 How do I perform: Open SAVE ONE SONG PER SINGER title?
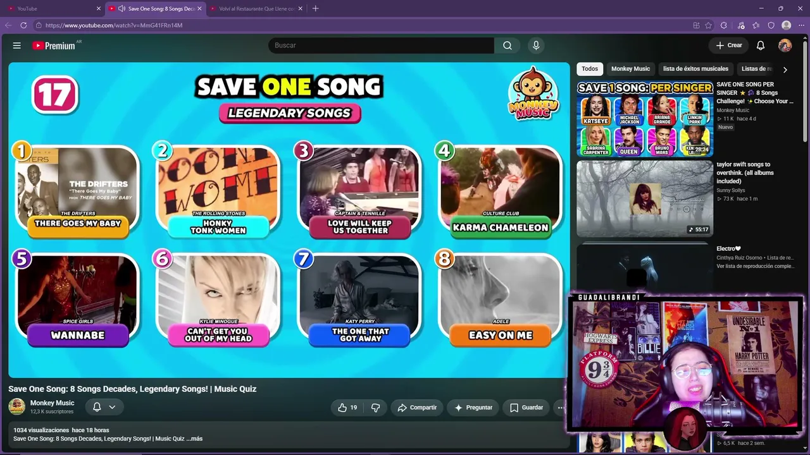tap(755, 93)
